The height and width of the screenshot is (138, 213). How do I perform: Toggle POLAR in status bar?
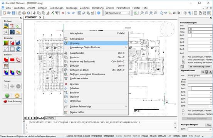tap(145, 136)
